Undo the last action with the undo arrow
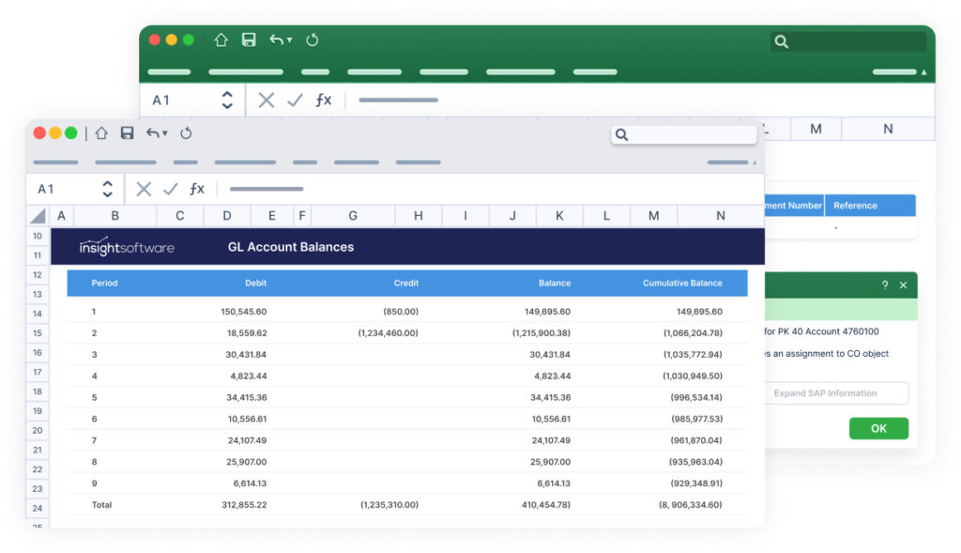 coord(153,133)
